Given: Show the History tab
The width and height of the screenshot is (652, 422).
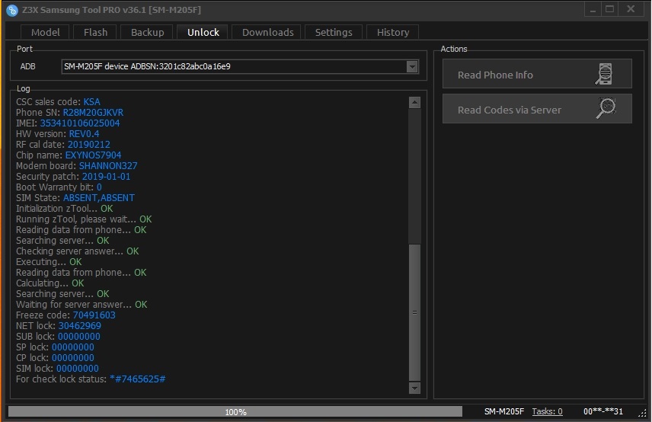Looking at the screenshot, I should 393,33.
